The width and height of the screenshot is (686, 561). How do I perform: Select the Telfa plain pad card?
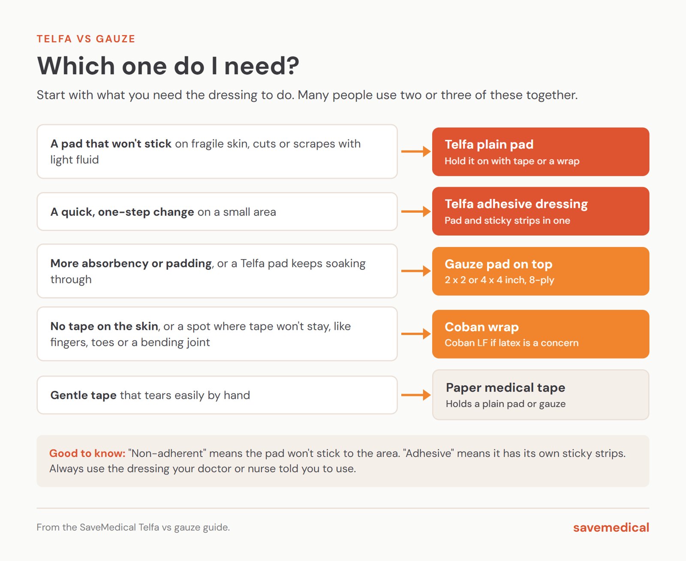(541, 152)
